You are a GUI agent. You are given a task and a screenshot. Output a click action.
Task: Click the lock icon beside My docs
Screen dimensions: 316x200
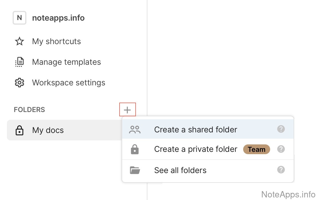pos(19,130)
